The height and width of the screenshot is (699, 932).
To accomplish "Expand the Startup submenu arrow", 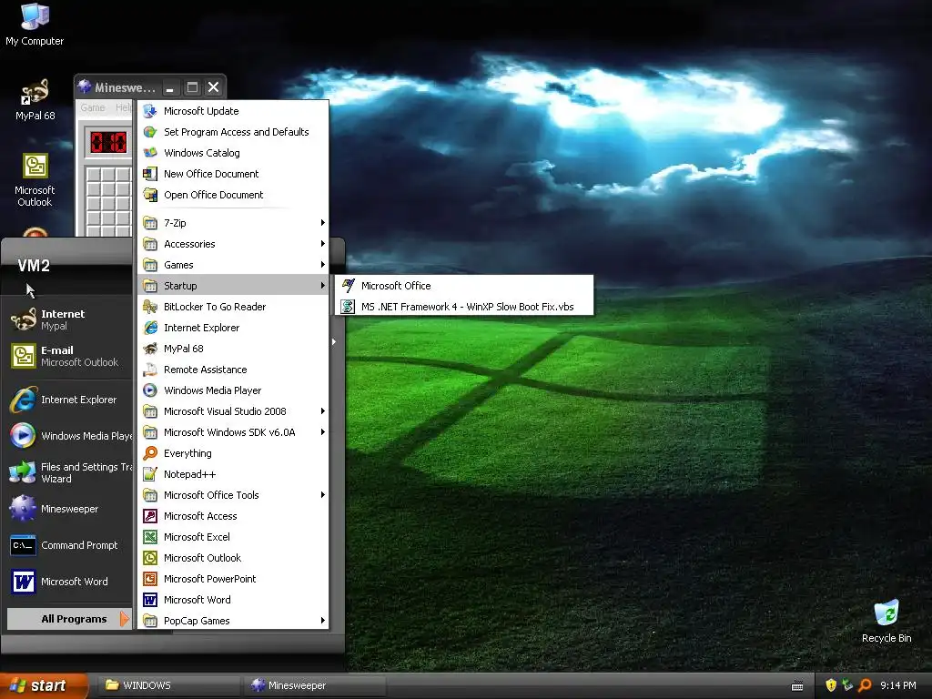I will 323,286.
